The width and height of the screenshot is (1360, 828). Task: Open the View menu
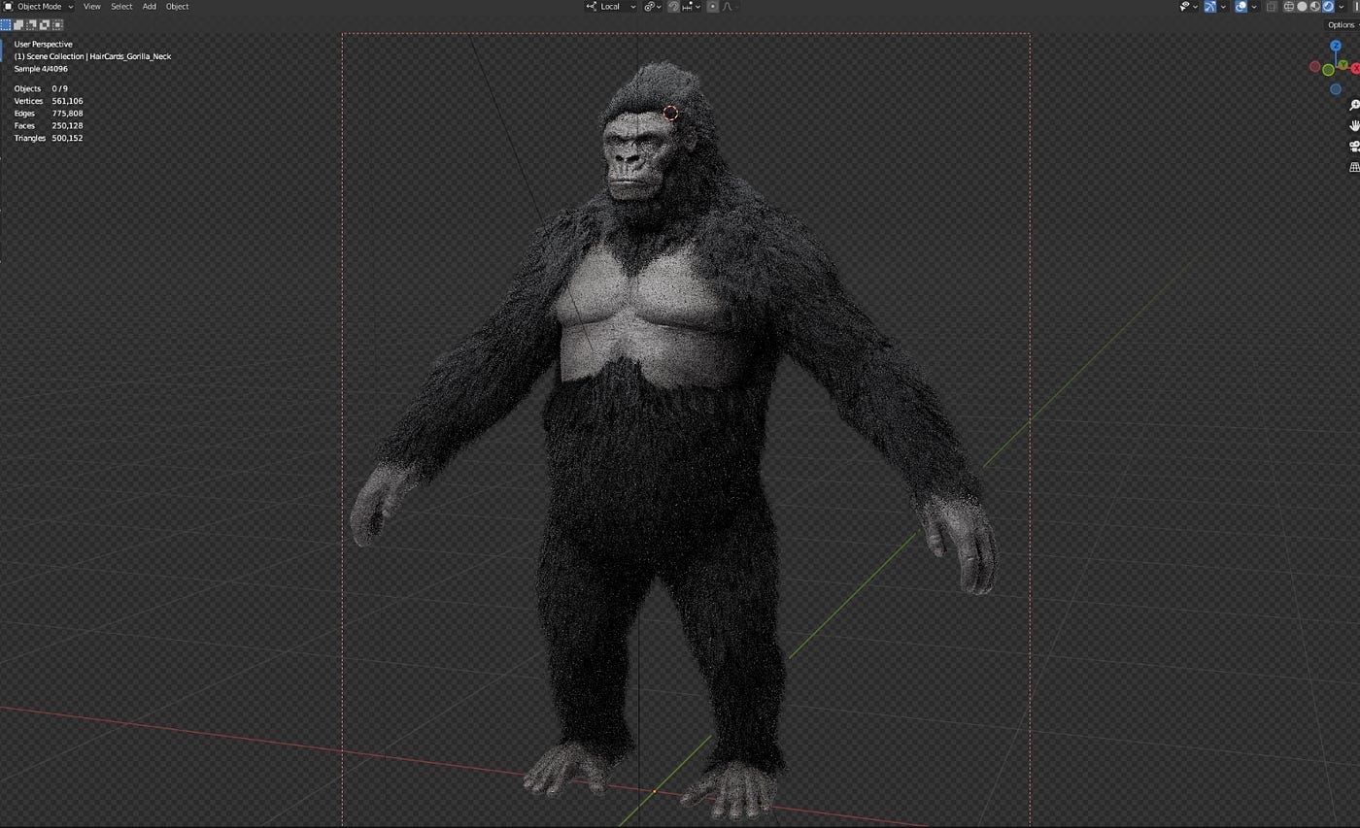coord(92,7)
